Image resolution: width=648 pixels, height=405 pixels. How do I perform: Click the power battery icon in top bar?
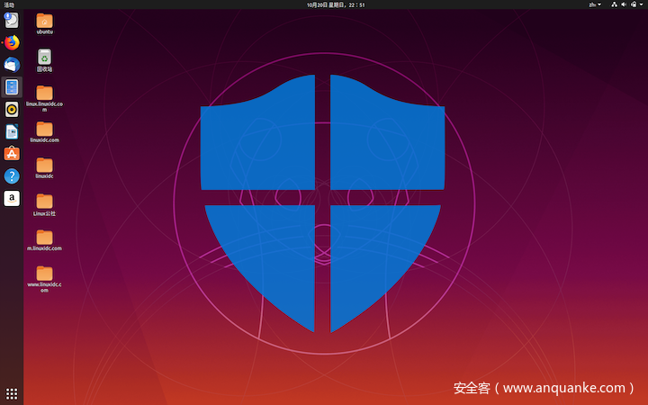634,4
